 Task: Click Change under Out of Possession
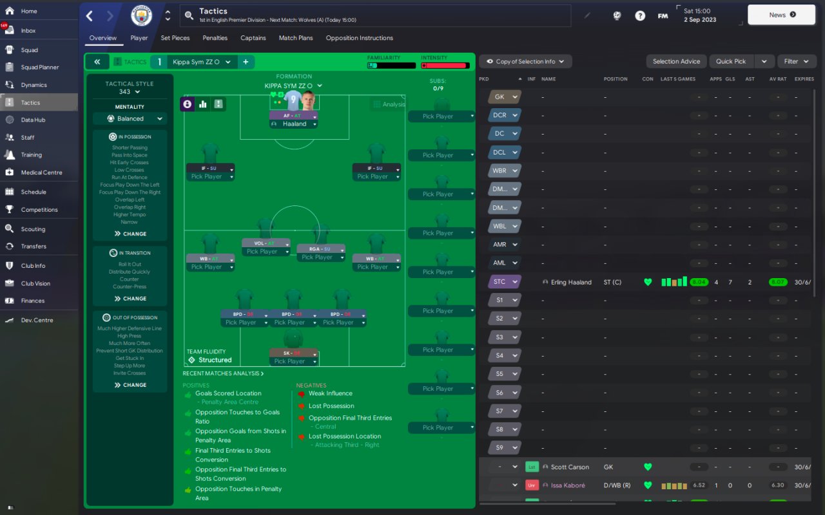tap(130, 385)
